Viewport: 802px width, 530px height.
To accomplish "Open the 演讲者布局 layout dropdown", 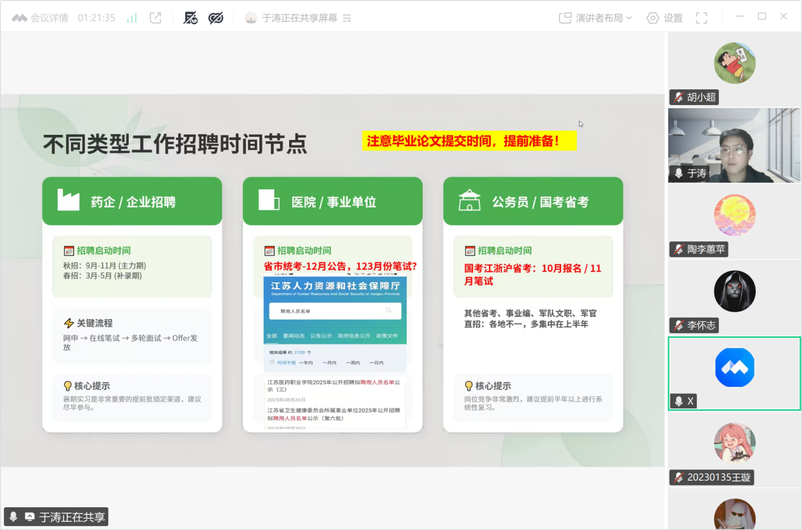I will click(595, 18).
